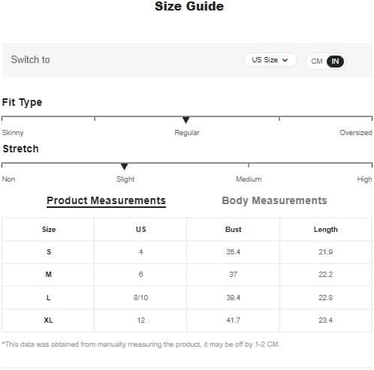Screen dimensions: 374x370
Task: Click the US column header
Action: [x=141, y=230]
